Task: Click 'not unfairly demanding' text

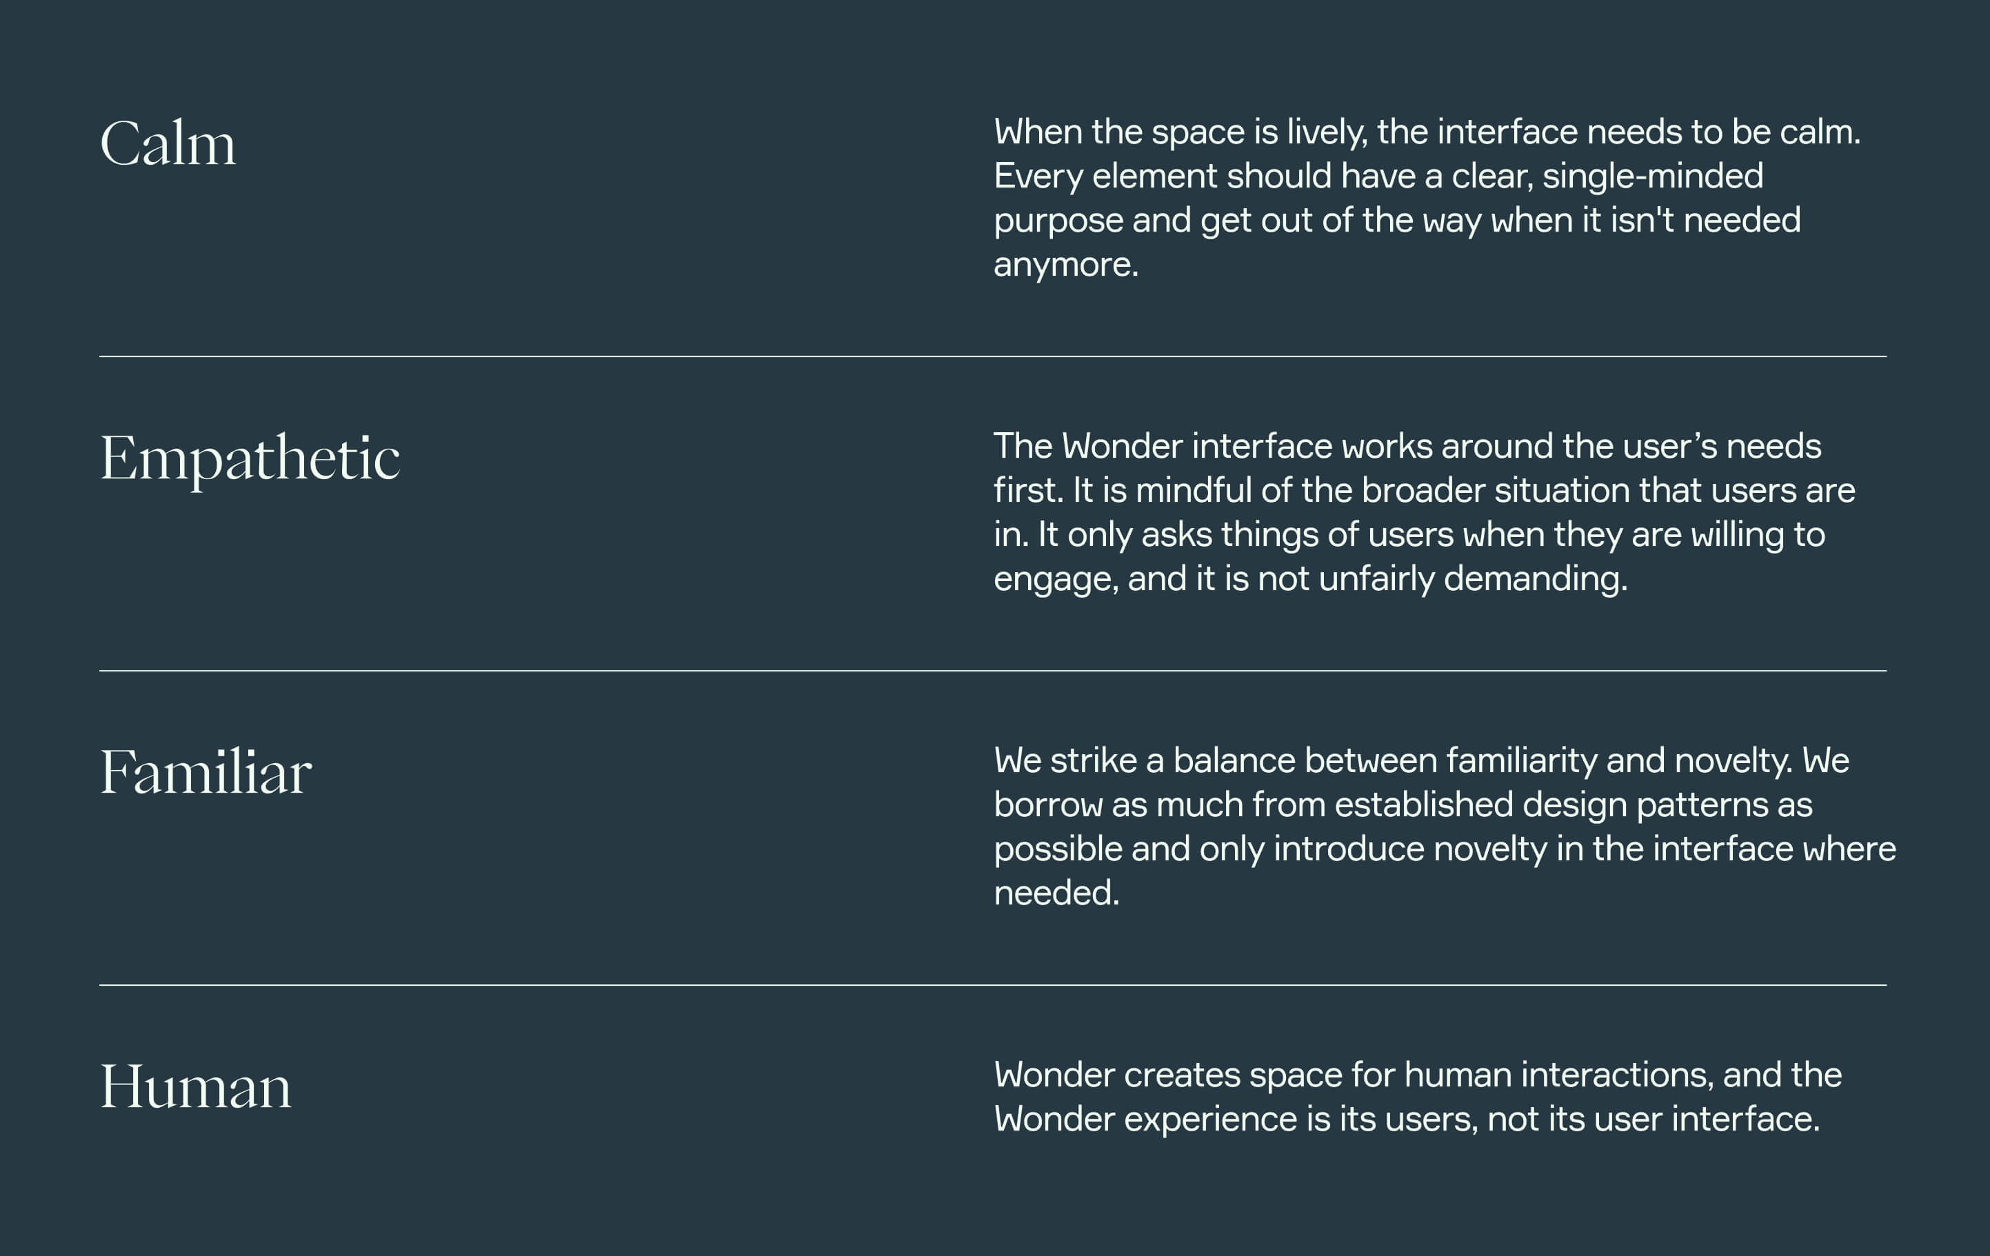Action: click(1442, 578)
